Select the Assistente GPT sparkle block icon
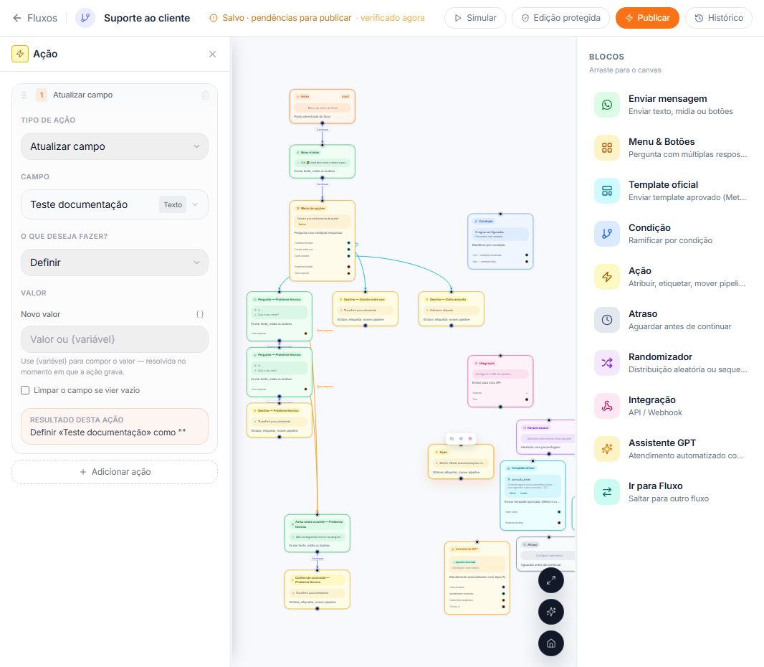 click(607, 449)
